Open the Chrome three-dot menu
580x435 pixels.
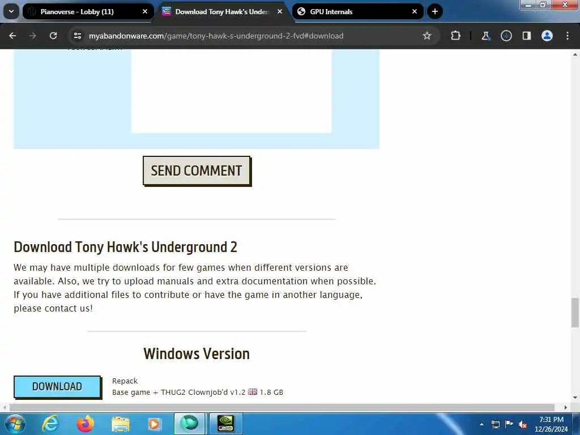tap(568, 36)
